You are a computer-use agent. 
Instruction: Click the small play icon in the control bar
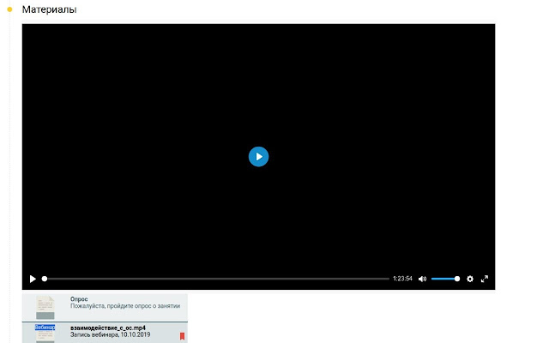click(x=33, y=279)
